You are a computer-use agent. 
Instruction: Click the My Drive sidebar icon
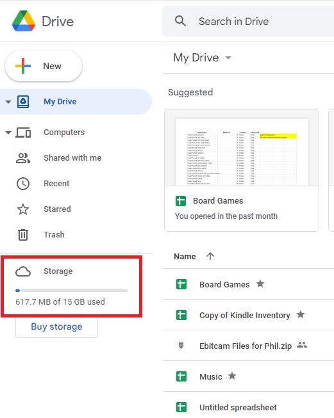point(23,102)
